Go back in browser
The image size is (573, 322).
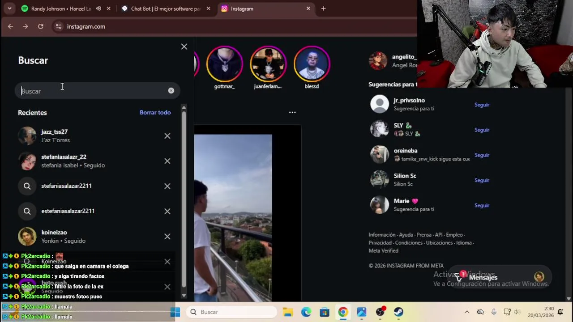tap(10, 26)
